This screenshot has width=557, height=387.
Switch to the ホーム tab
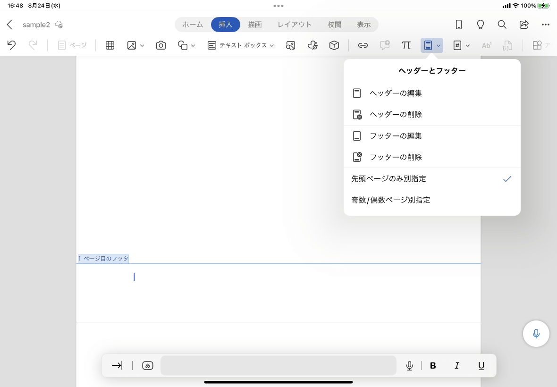193,25
